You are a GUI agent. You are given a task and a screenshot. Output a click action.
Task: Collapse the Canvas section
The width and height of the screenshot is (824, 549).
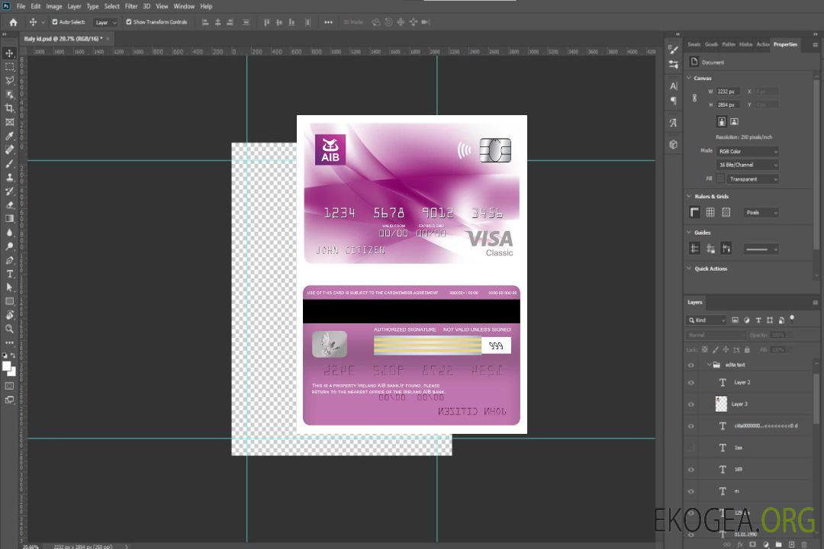pos(689,78)
